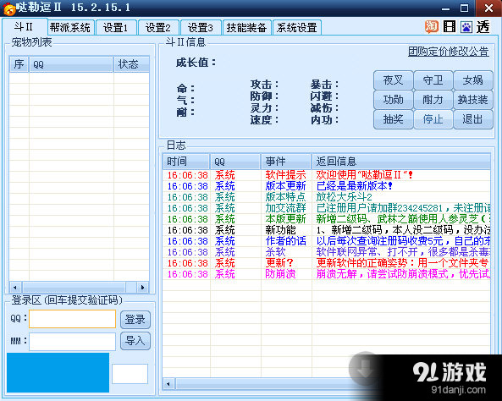
Task: Click the 停止 button
Action: pyautogui.click(x=433, y=119)
